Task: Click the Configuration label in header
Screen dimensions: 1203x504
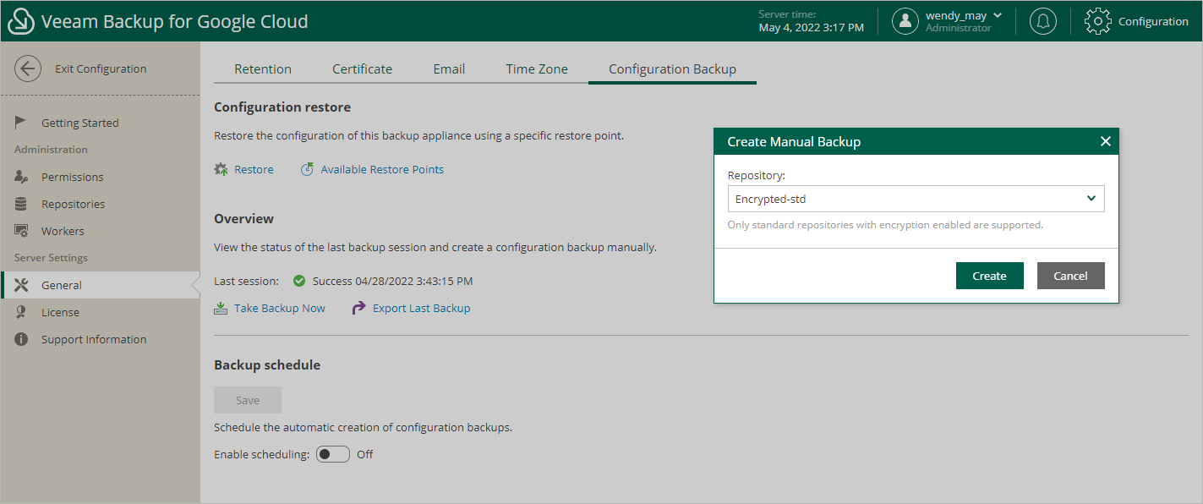Action: point(1153,21)
